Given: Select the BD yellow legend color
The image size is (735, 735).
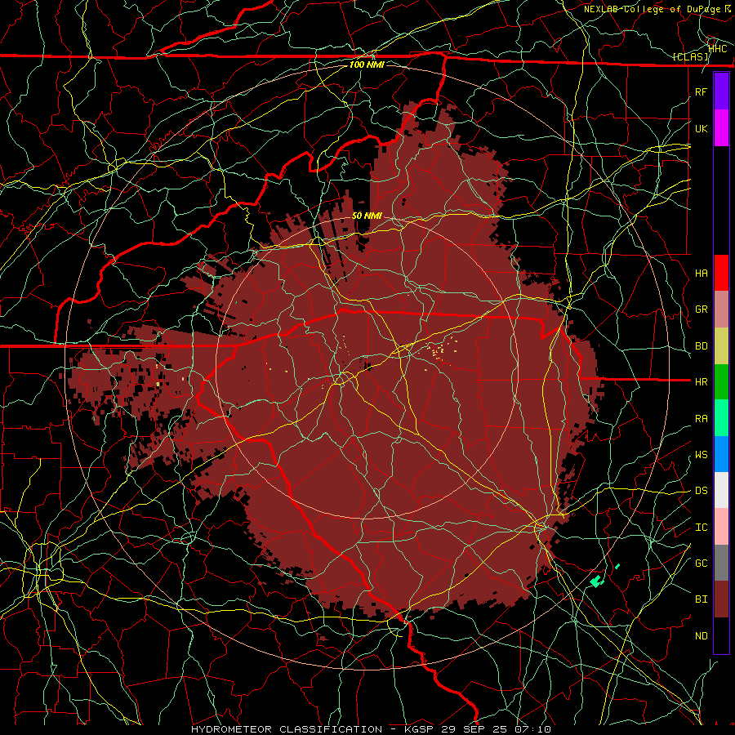Looking at the screenshot, I should [x=721, y=345].
